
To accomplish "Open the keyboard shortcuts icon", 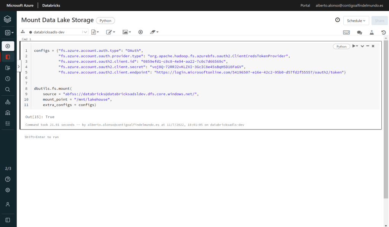I will [x=346, y=32].
